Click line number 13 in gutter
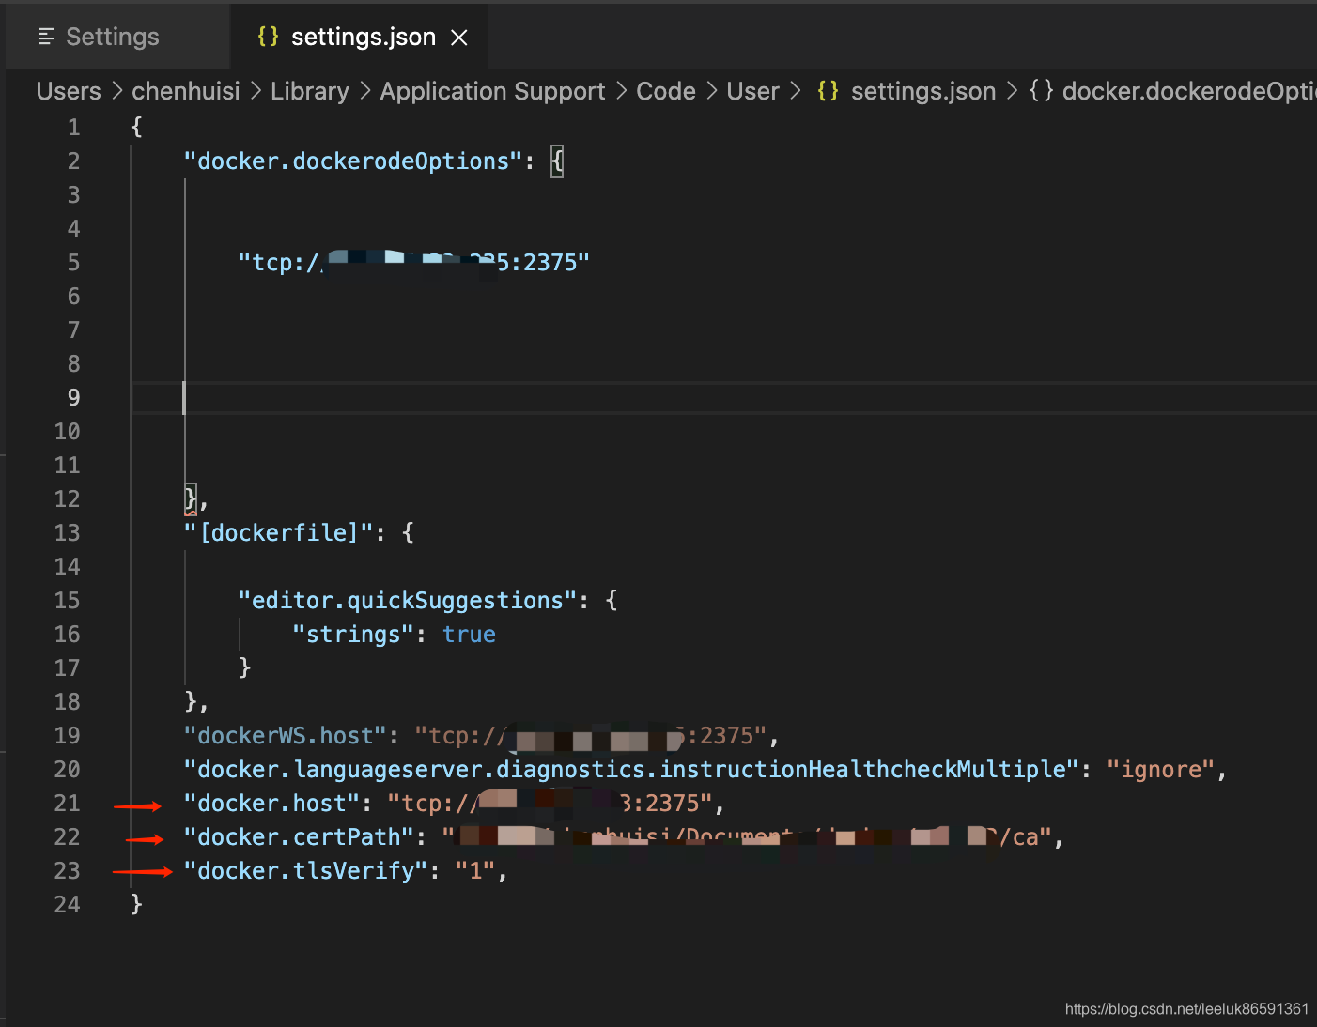This screenshot has width=1317, height=1027. click(x=68, y=533)
